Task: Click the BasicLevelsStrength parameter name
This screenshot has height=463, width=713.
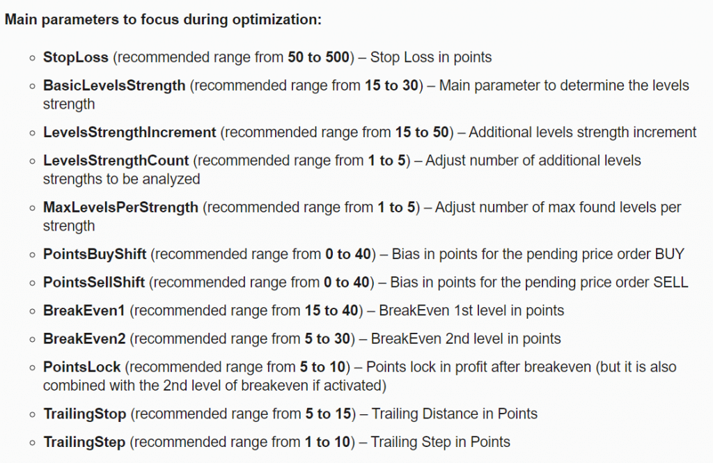Action: point(114,86)
